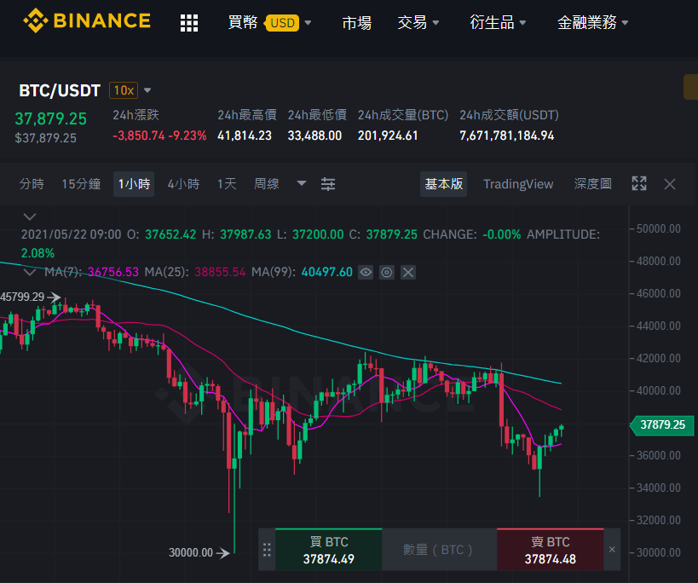Collapse the MA indicator row chevron
Viewport: 698px width, 583px height.
(30, 272)
